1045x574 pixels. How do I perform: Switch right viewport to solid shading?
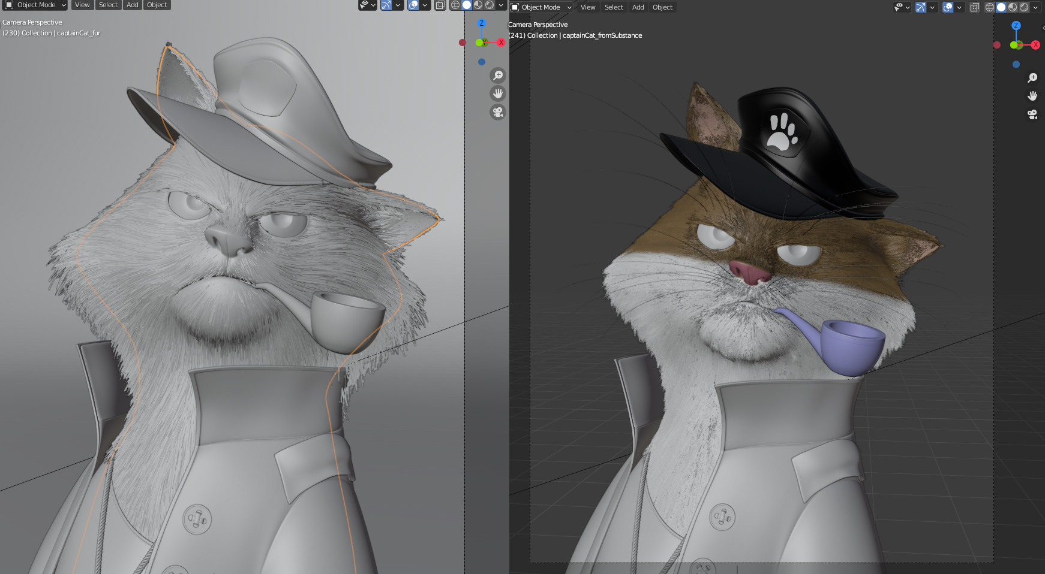(x=1001, y=7)
